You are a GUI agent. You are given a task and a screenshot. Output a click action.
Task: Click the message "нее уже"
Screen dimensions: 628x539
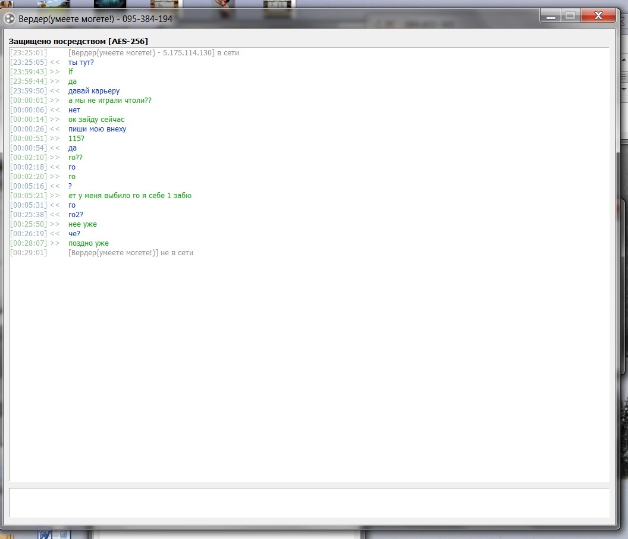(x=83, y=224)
